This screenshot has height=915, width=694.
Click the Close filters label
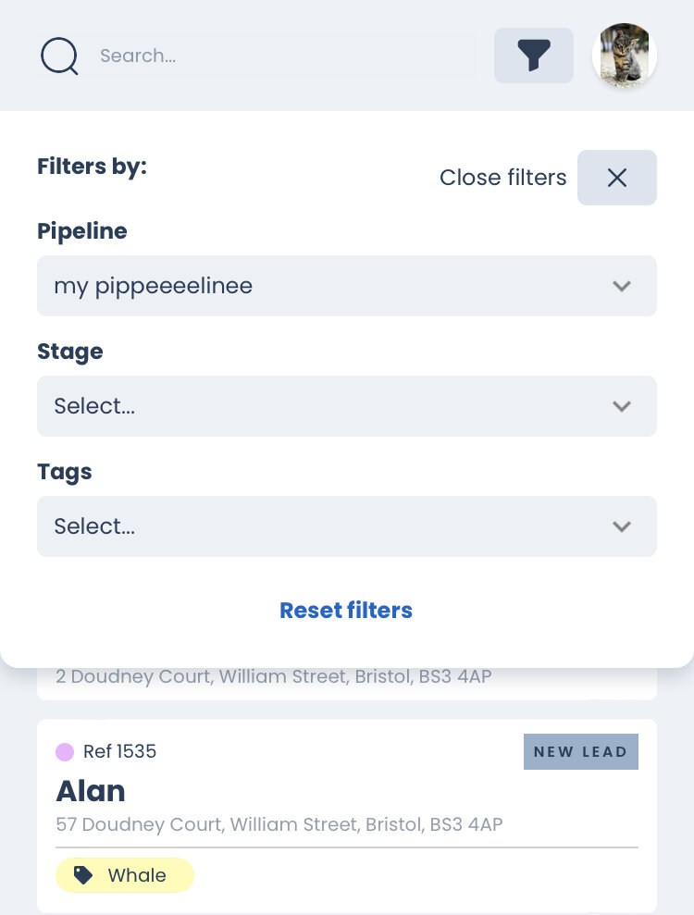[502, 178]
